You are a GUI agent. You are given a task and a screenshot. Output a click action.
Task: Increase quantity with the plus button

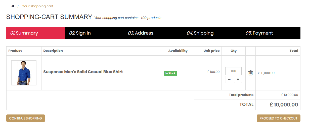pyautogui.click(x=238, y=80)
